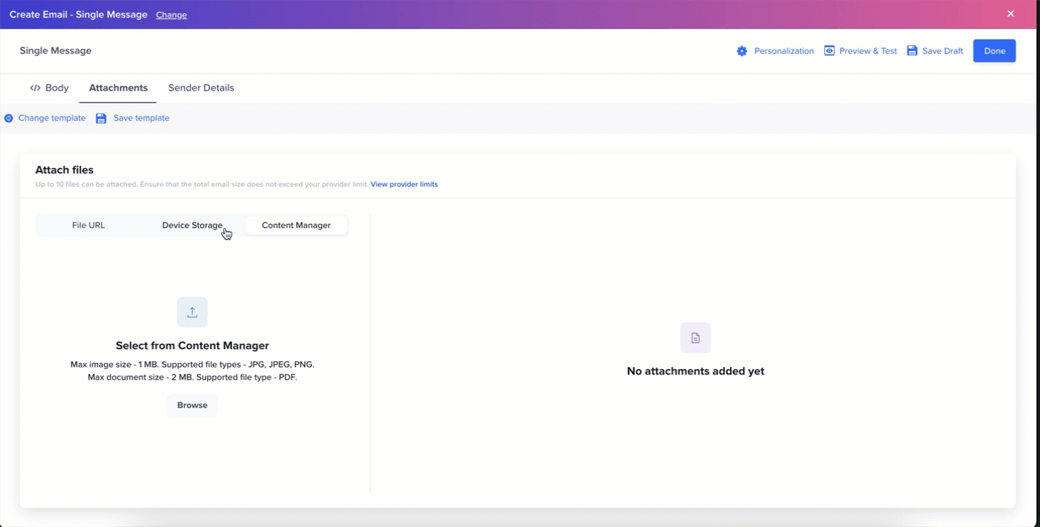Click the upload icon above Select from Content Manager
Image resolution: width=1040 pixels, height=527 pixels.
coord(192,312)
